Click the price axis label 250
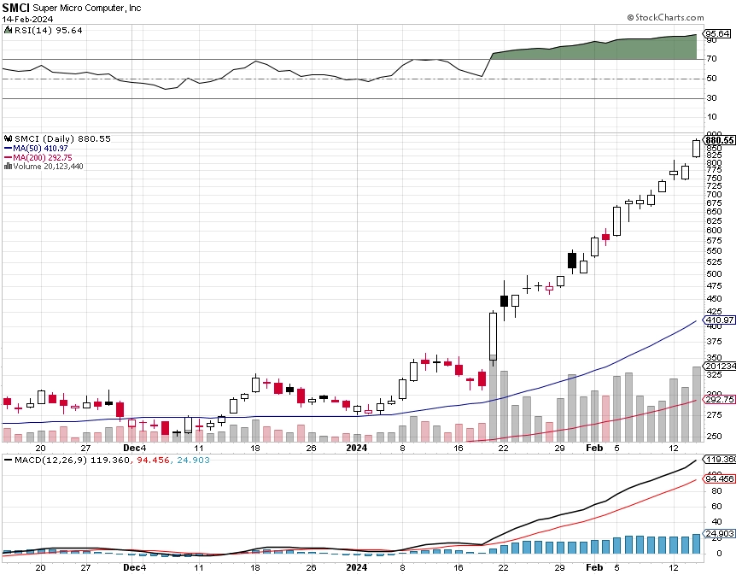Image resolution: width=742 pixels, height=575 pixels. tap(714, 437)
